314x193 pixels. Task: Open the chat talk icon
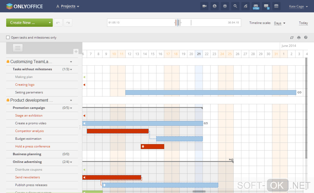266,6
